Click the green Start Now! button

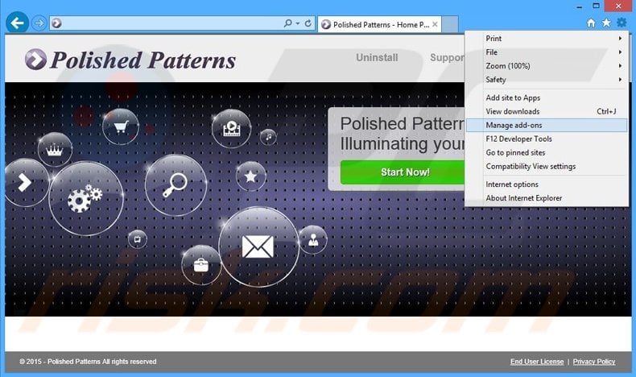403,172
